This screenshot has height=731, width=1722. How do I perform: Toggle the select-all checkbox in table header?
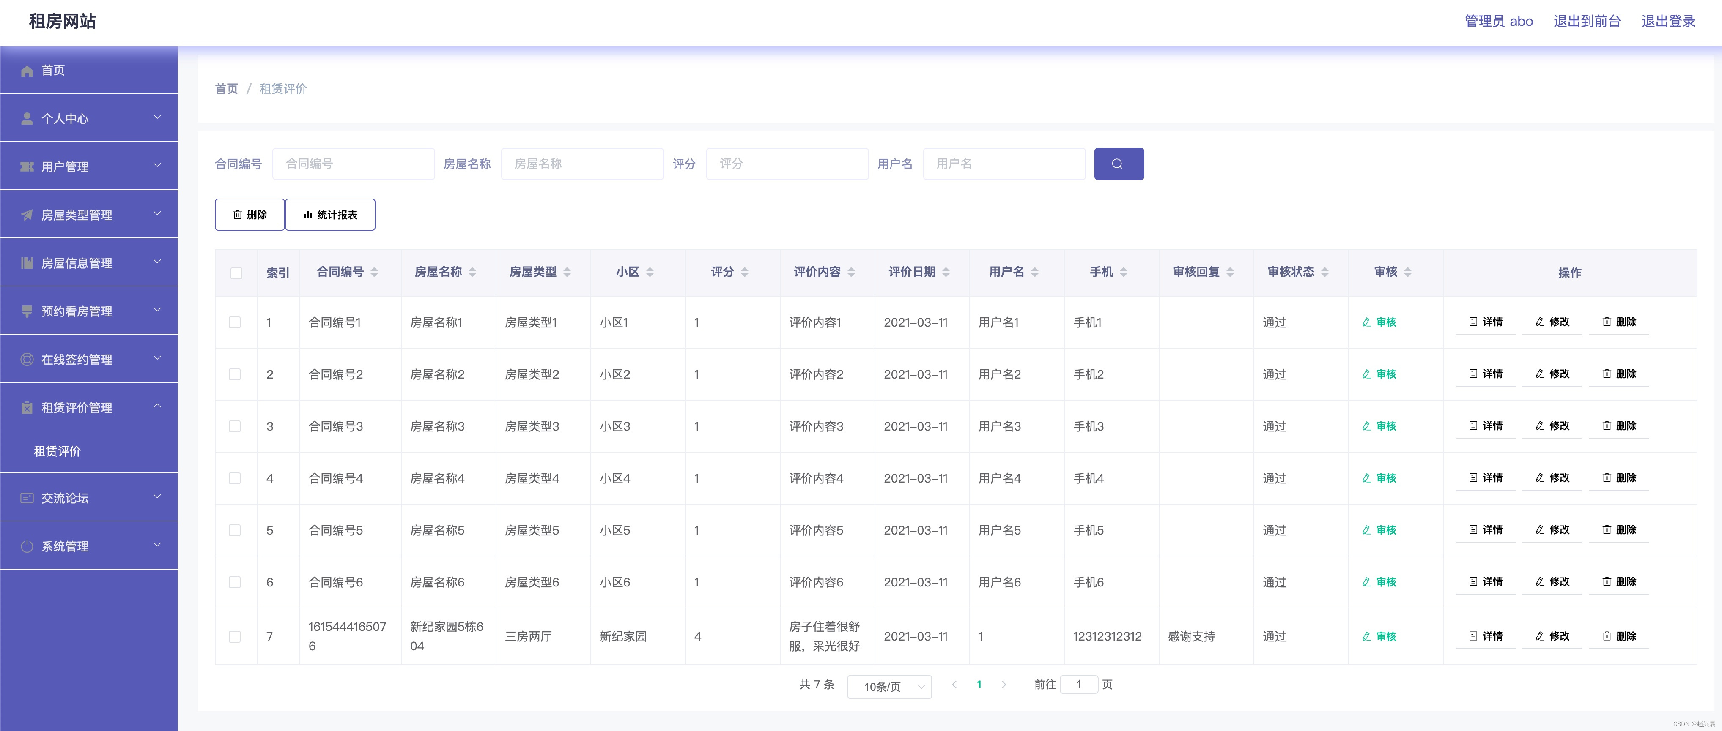click(x=236, y=273)
